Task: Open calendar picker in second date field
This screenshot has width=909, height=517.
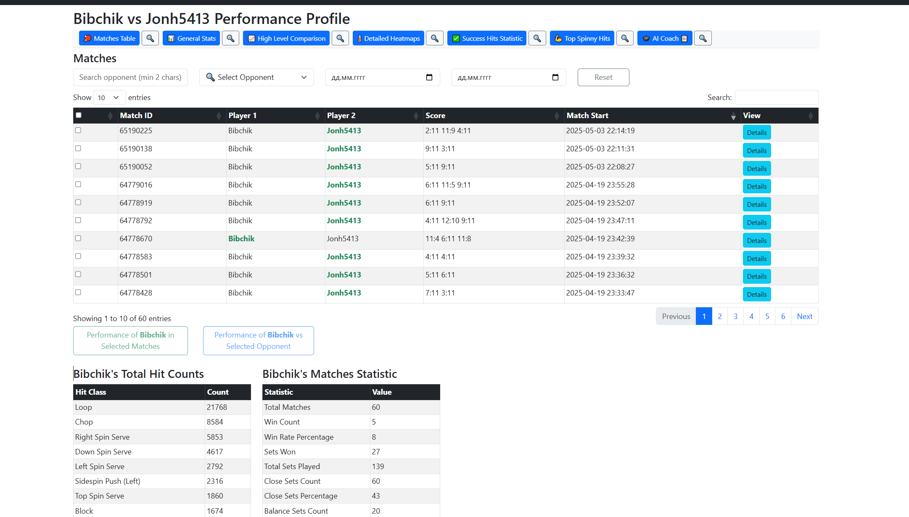Action: point(555,77)
